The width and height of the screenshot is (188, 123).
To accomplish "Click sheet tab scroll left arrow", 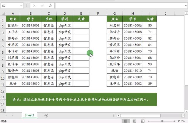I will pos(6,116).
